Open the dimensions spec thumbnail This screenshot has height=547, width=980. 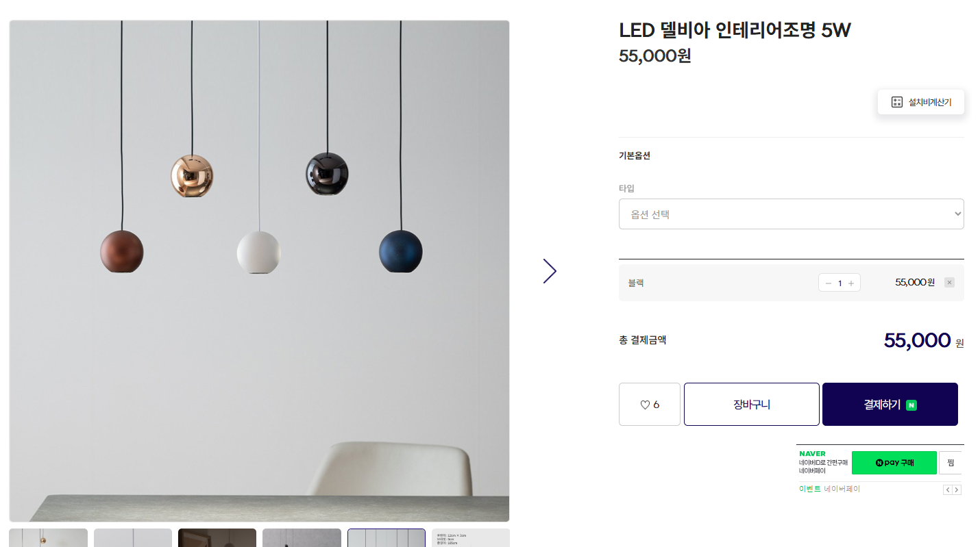471,537
